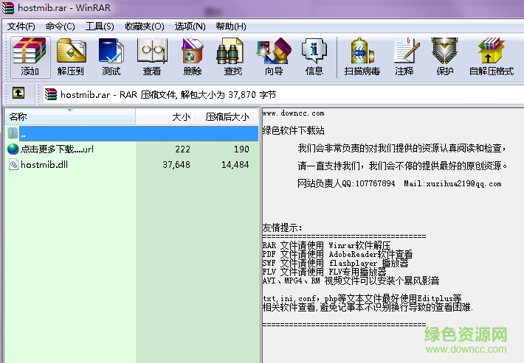Click the address bar archive path field
Image resolution: width=524 pixels, height=363 pixels.
click(x=283, y=95)
